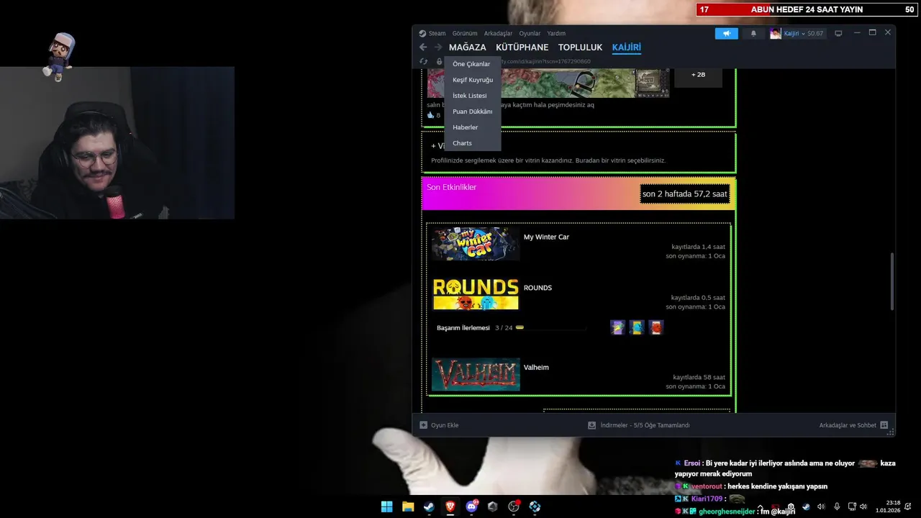
Task: Go back with Steam's back arrow
Action: [423, 47]
